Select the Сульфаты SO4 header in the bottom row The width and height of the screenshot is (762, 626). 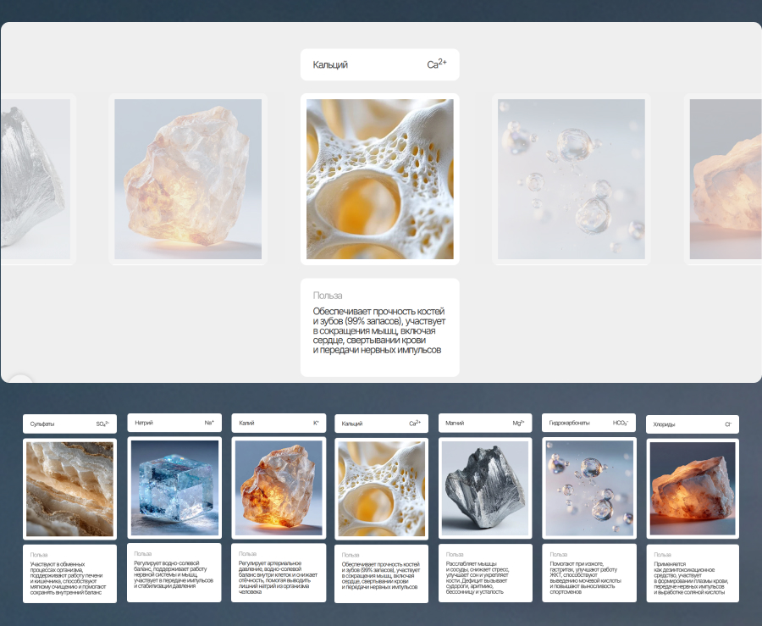click(x=69, y=424)
